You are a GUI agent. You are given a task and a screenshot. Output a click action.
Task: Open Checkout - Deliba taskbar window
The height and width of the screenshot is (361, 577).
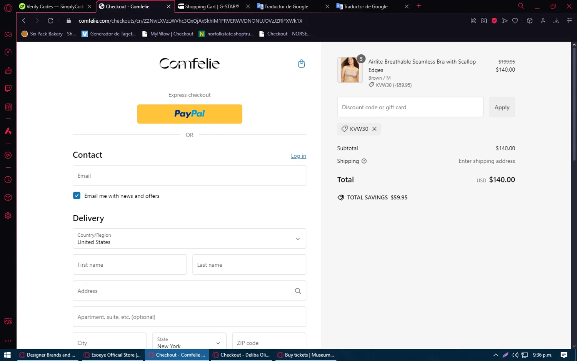tap(241, 355)
